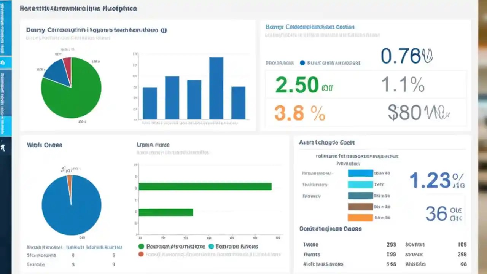Click the 2.50 green metric value

point(296,85)
